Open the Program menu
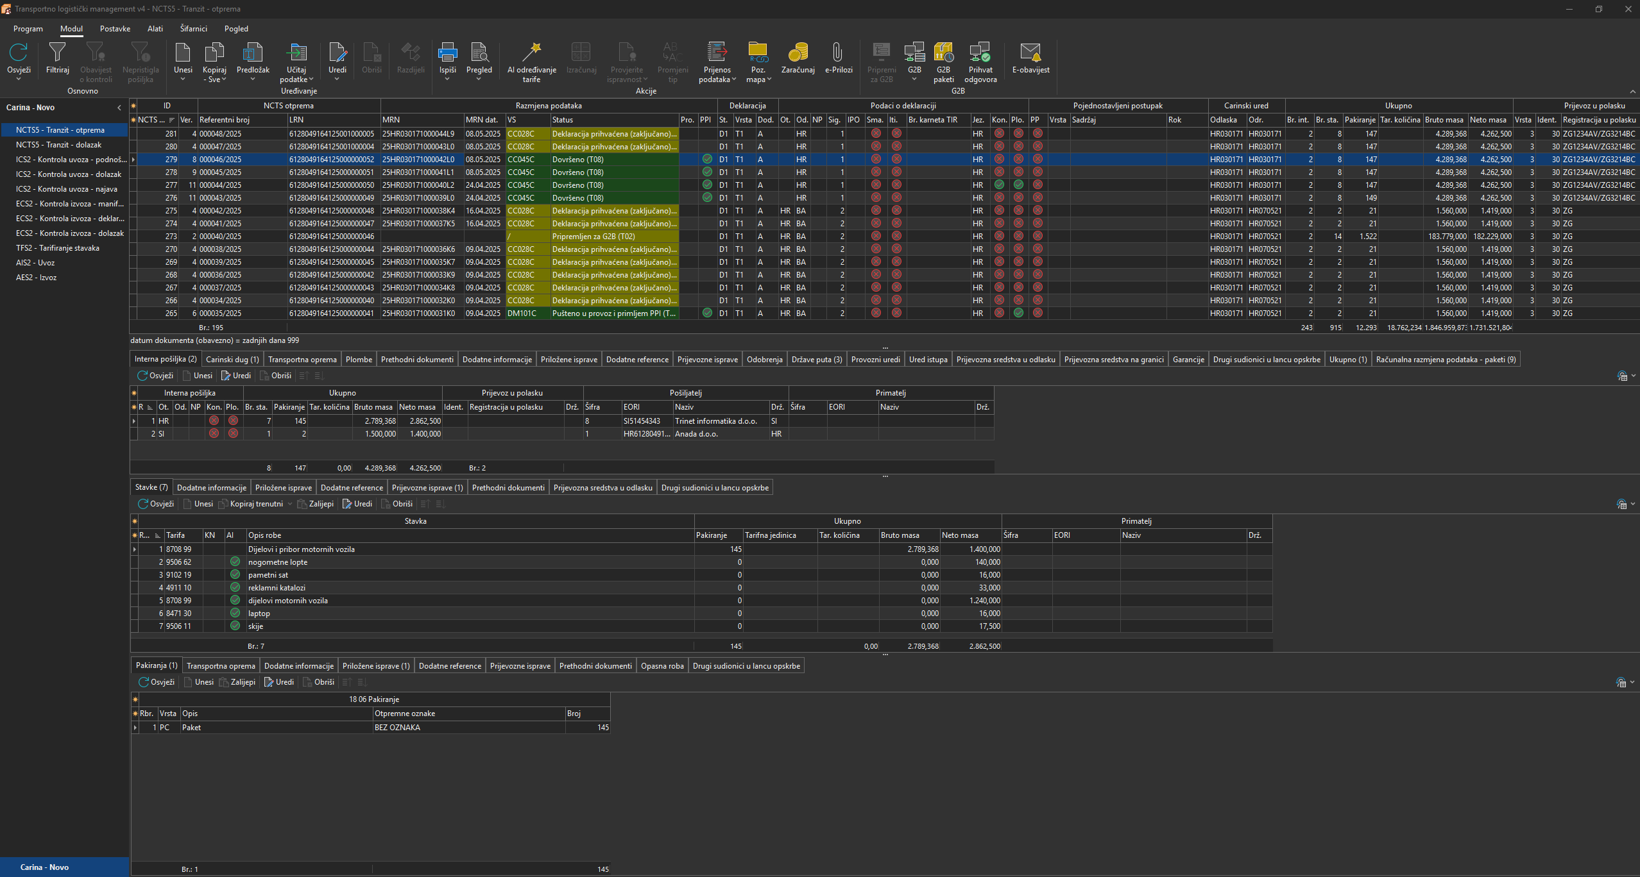 (x=28, y=29)
